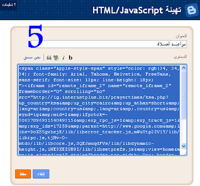
Task: Open the help instructions link
Action: (8, 5)
